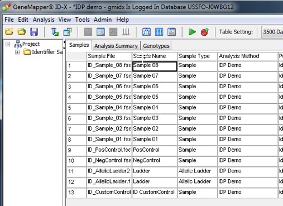This screenshot has width=283, height=206.
Task: Click the Sample 06 name cell
Action: [x=155, y=87]
